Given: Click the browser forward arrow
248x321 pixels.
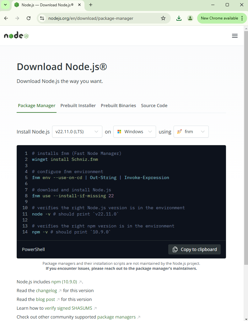Looking at the screenshot, I should [x=17, y=18].
